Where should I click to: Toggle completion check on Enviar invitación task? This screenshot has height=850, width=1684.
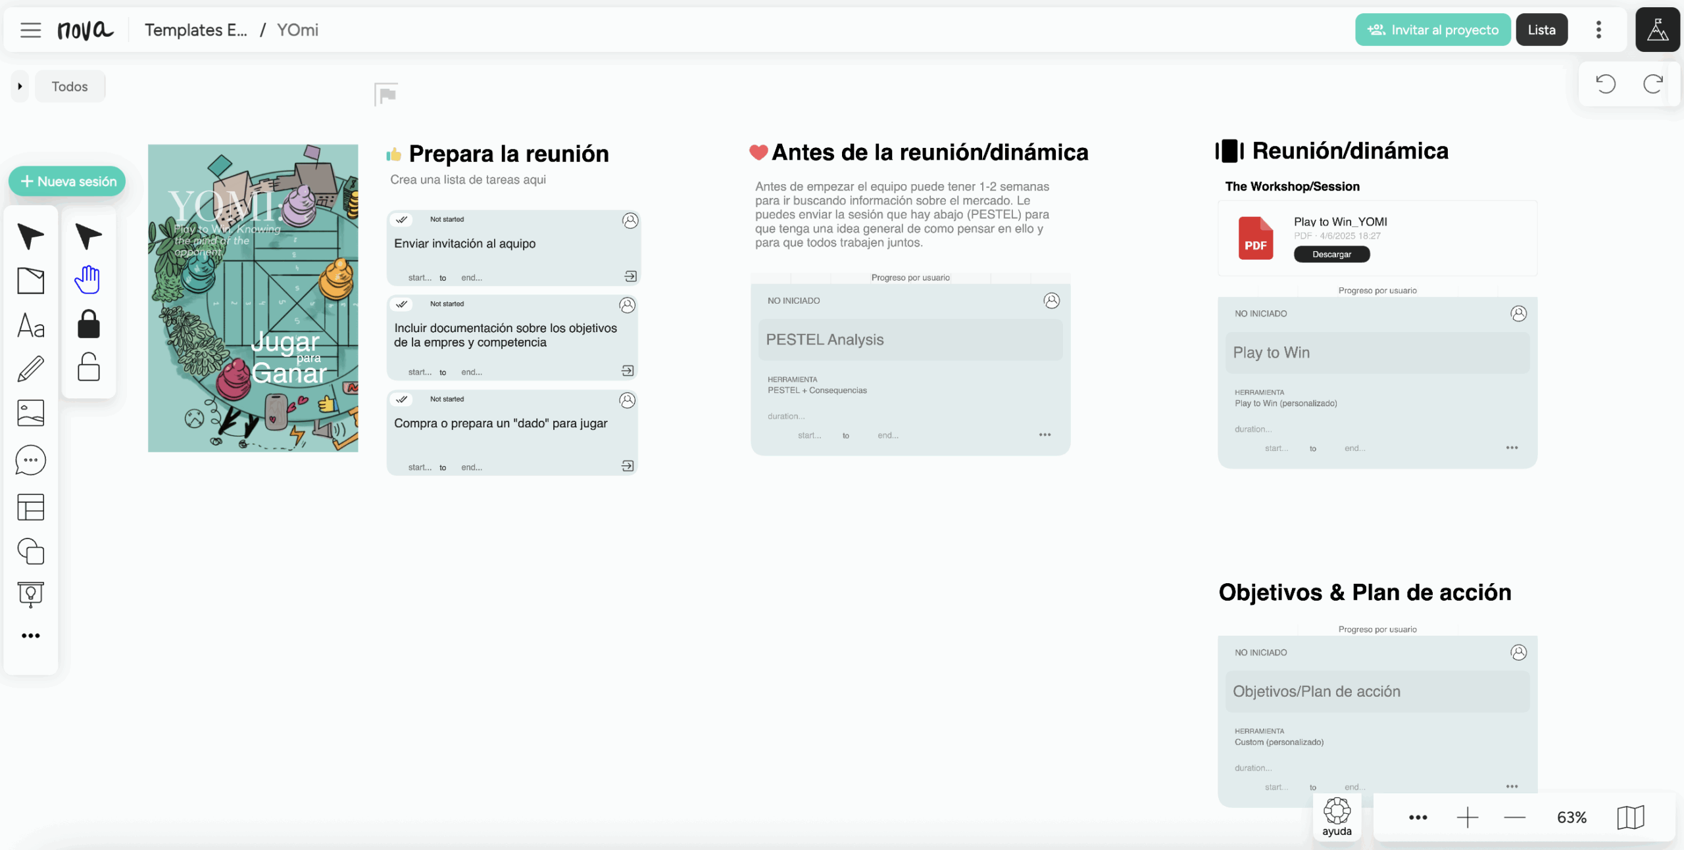[x=402, y=220]
